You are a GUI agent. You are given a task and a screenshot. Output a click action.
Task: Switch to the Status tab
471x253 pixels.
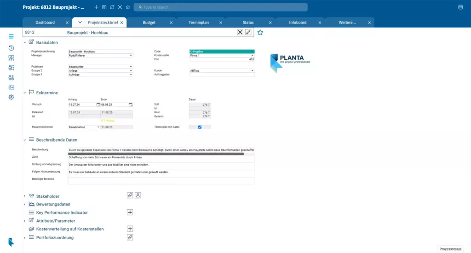(248, 23)
